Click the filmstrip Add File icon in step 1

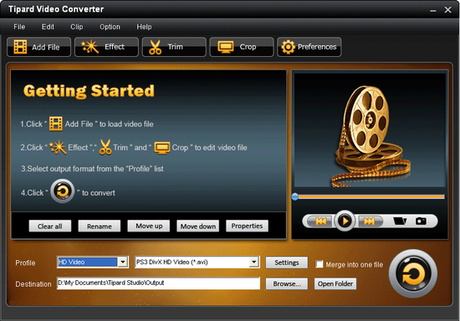pos(56,124)
